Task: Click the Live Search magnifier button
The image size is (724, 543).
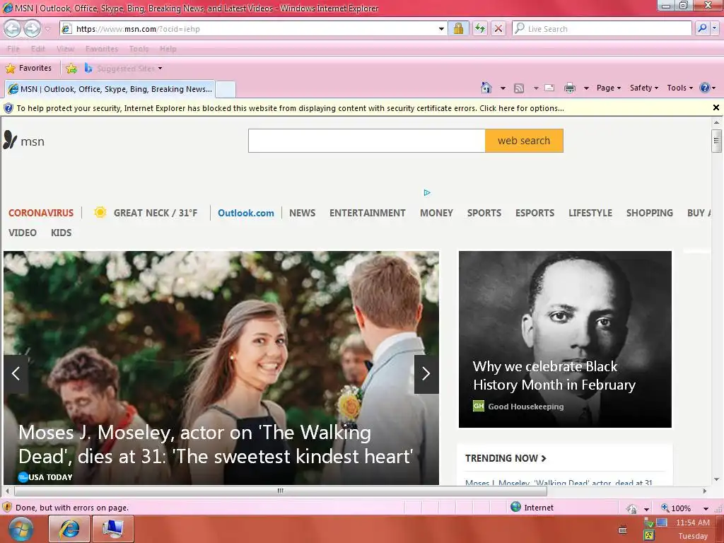Action: point(702,28)
